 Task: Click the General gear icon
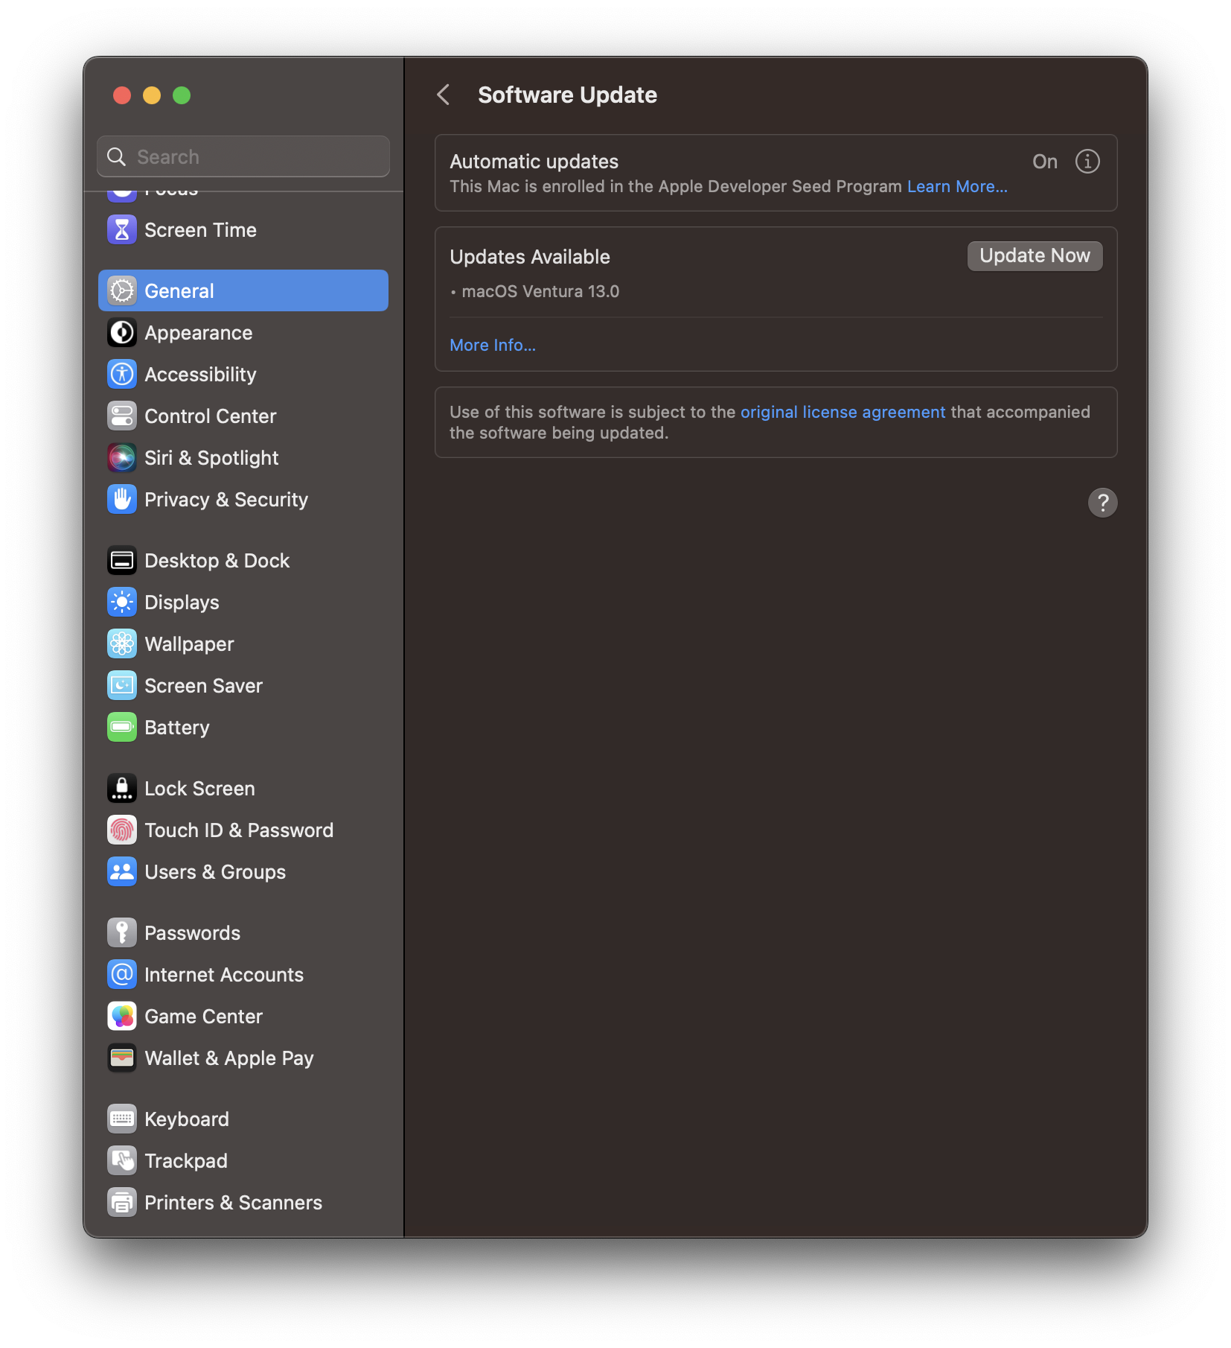click(x=122, y=291)
